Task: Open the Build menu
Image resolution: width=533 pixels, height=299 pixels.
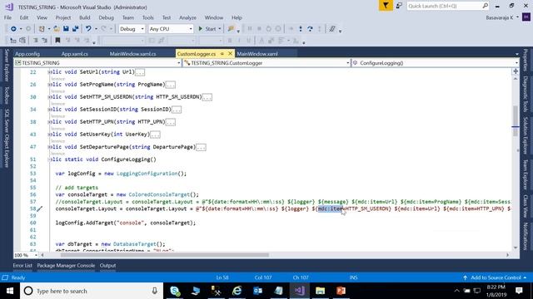Action: pyautogui.click(x=85, y=17)
